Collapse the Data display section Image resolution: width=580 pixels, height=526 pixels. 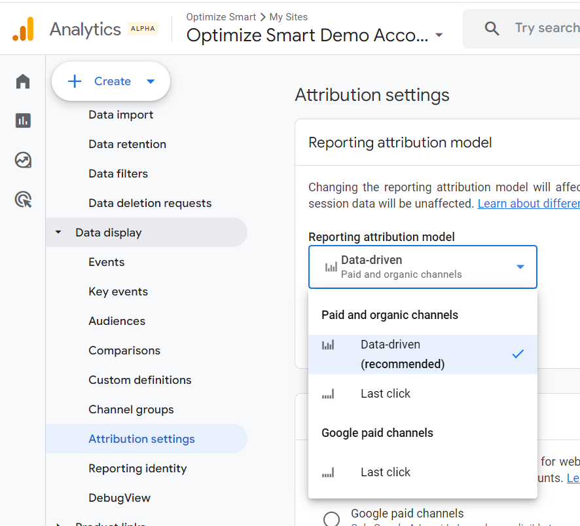(58, 232)
